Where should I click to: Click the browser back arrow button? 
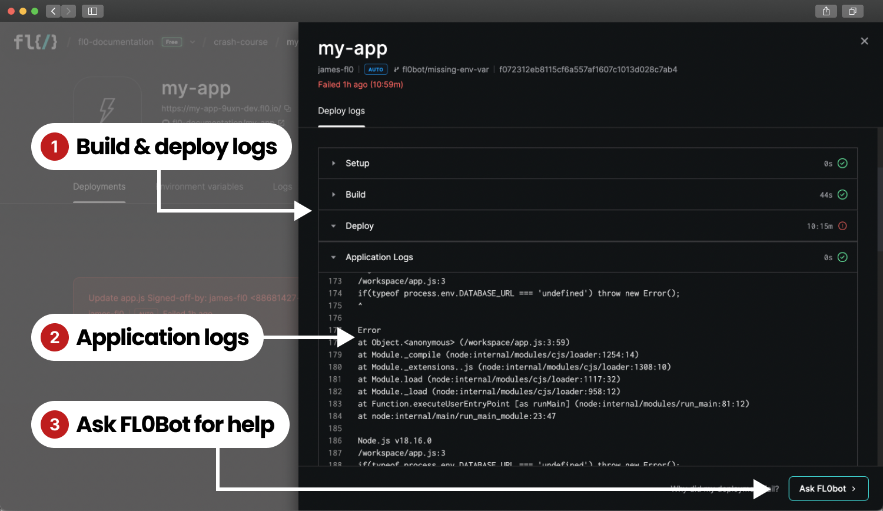pyautogui.click(x=54, y=11)
